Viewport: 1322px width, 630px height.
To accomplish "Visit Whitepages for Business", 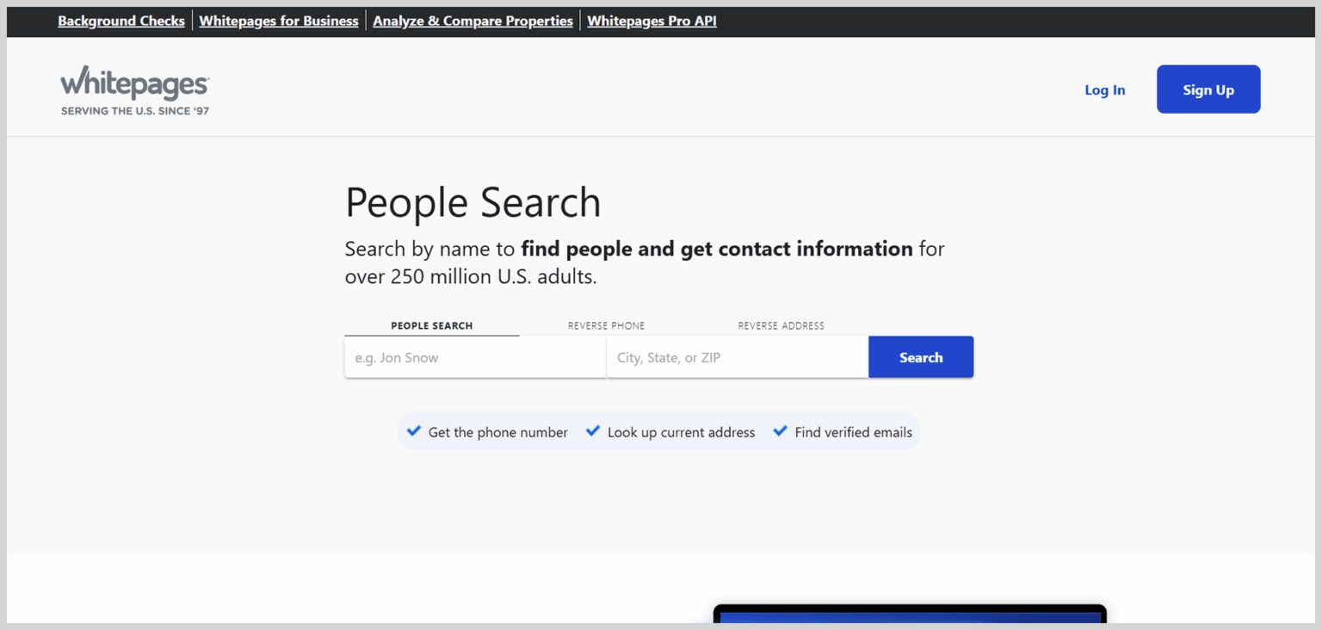I will [279, 21].
